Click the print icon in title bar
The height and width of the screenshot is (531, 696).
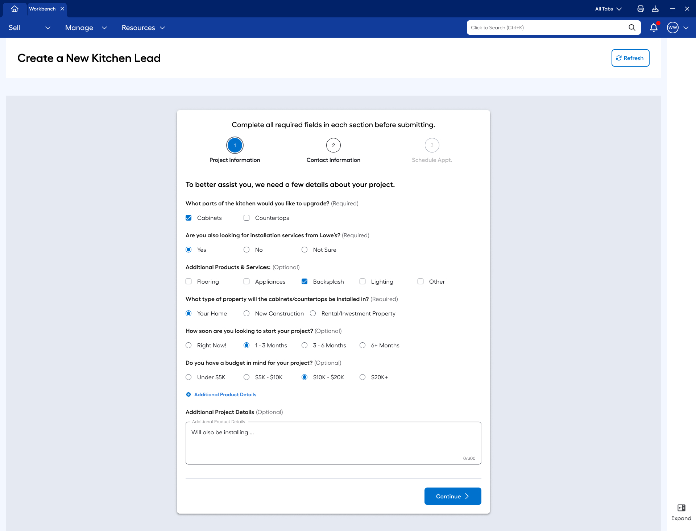[x=641, y=9]
